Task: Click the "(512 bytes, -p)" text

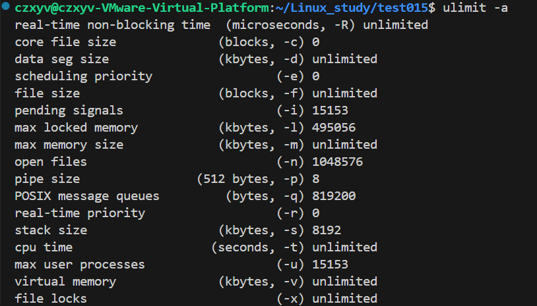Action: pos(250,179)
